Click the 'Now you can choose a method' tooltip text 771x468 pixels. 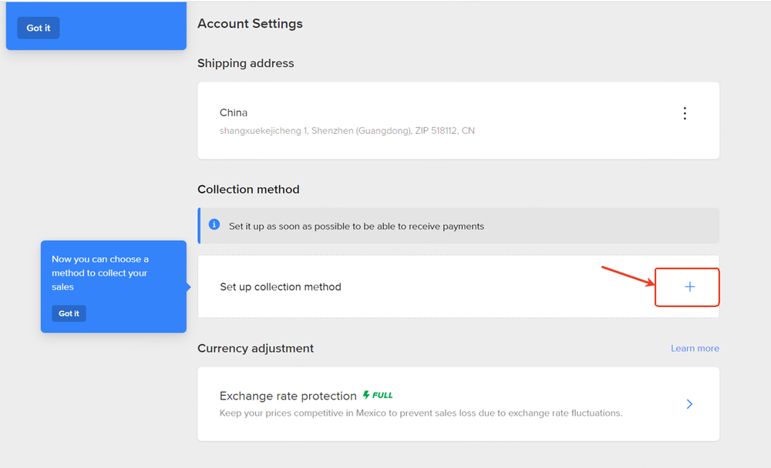click(x=99, y=272)
